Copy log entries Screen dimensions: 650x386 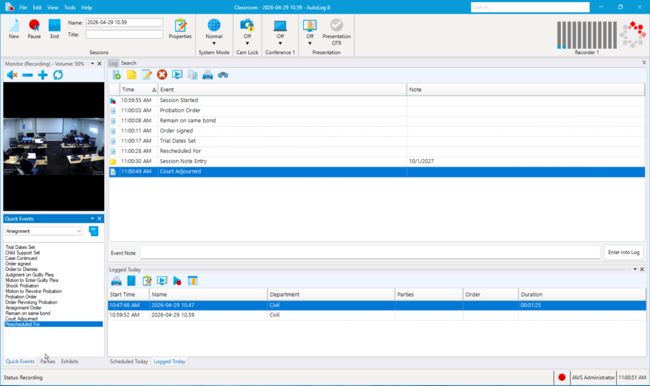(192, 75)
